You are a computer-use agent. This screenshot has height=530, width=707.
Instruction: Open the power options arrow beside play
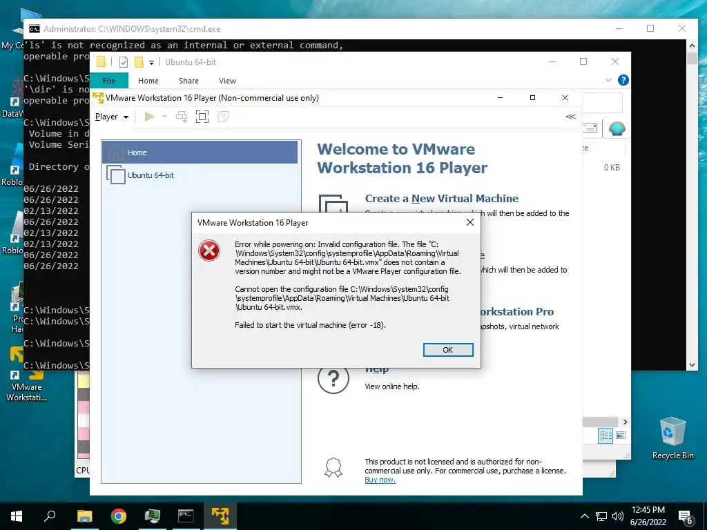pyautogui.click(x=164, y=117)
